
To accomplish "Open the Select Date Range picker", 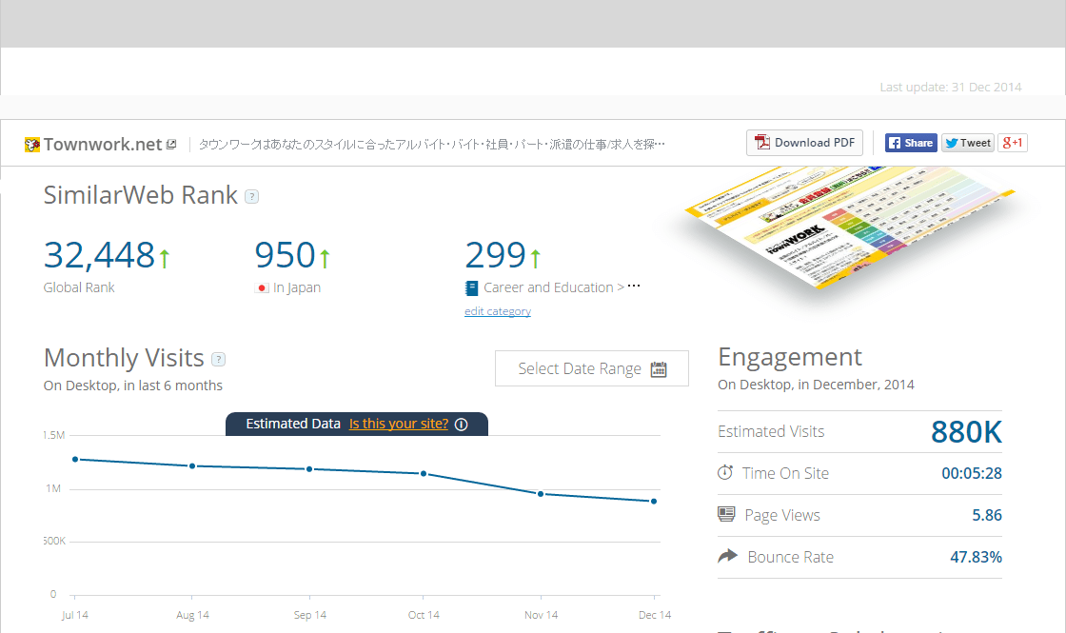I will (x=591, y=368).
